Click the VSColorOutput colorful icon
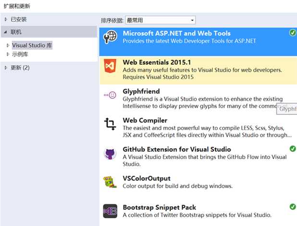 point(110,182)
